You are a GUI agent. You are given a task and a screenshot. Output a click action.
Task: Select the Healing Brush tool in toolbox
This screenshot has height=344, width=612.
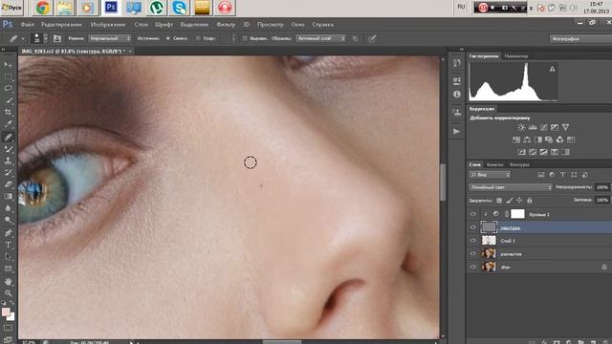point(8,137)
